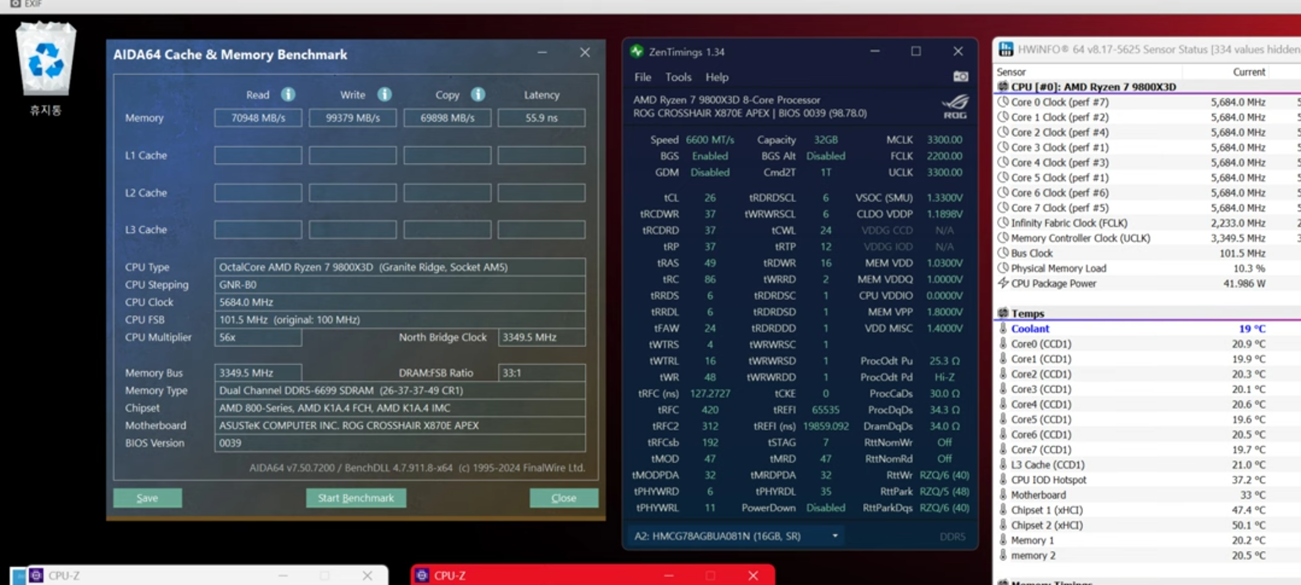The height and width of the screenshot is (585, 1301).
Task: Click the ZenTimings app logo icon
Action: coord(636,52)
